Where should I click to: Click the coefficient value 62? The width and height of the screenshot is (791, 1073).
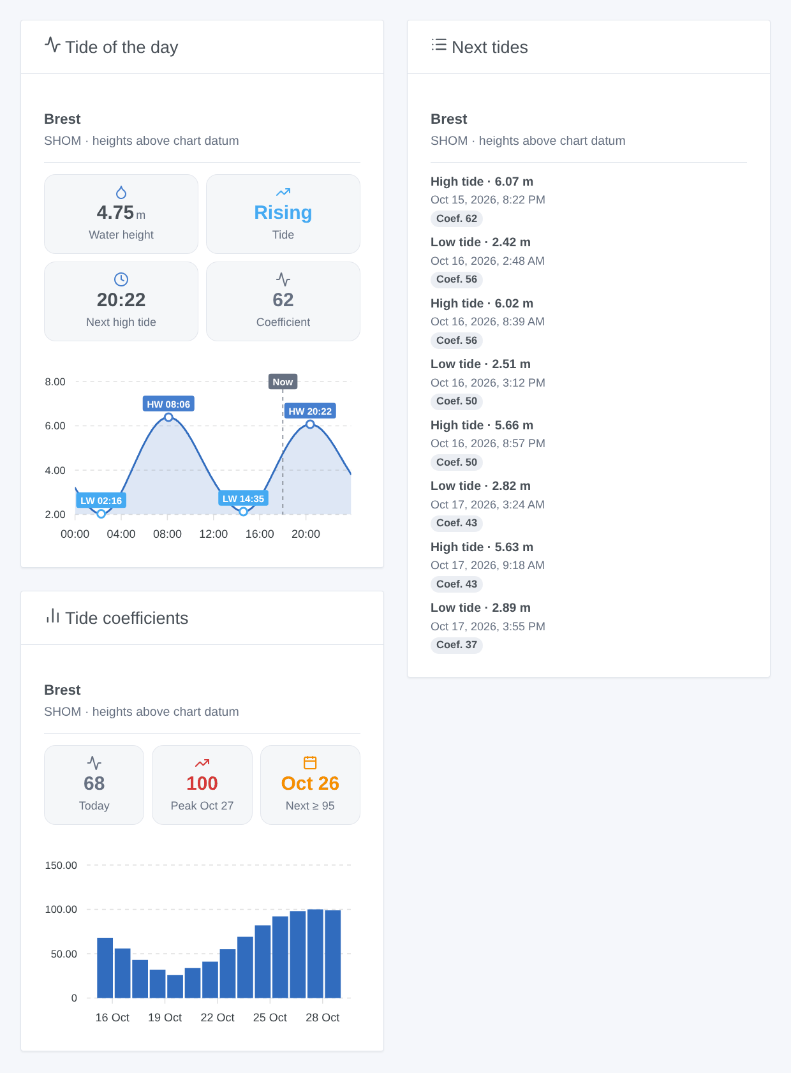[283, 300]
